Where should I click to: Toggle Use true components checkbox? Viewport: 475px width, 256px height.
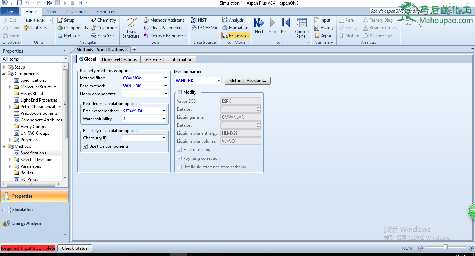86,146
